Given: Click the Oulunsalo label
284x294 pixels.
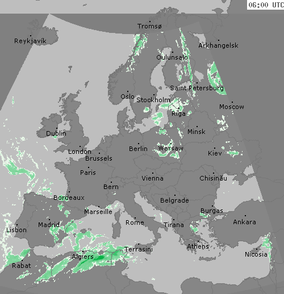Looking at the screenshot, I should tap(172, 57).
